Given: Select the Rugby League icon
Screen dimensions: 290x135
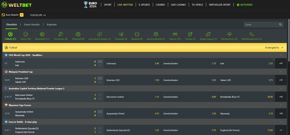Looking at the screenshot, I should 208,34.
